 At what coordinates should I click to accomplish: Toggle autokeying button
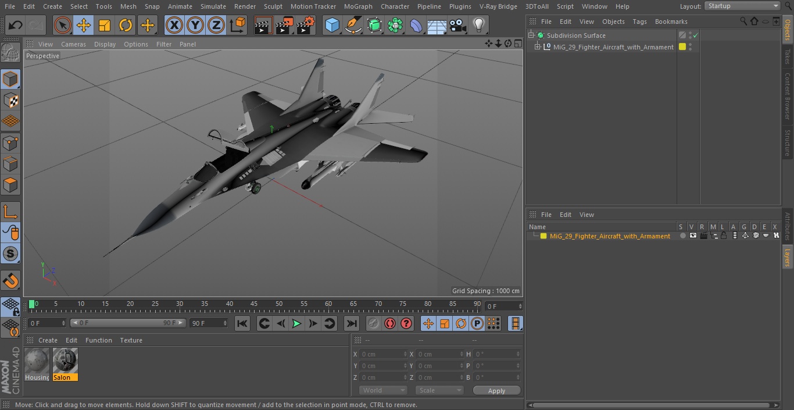[390, 323]
